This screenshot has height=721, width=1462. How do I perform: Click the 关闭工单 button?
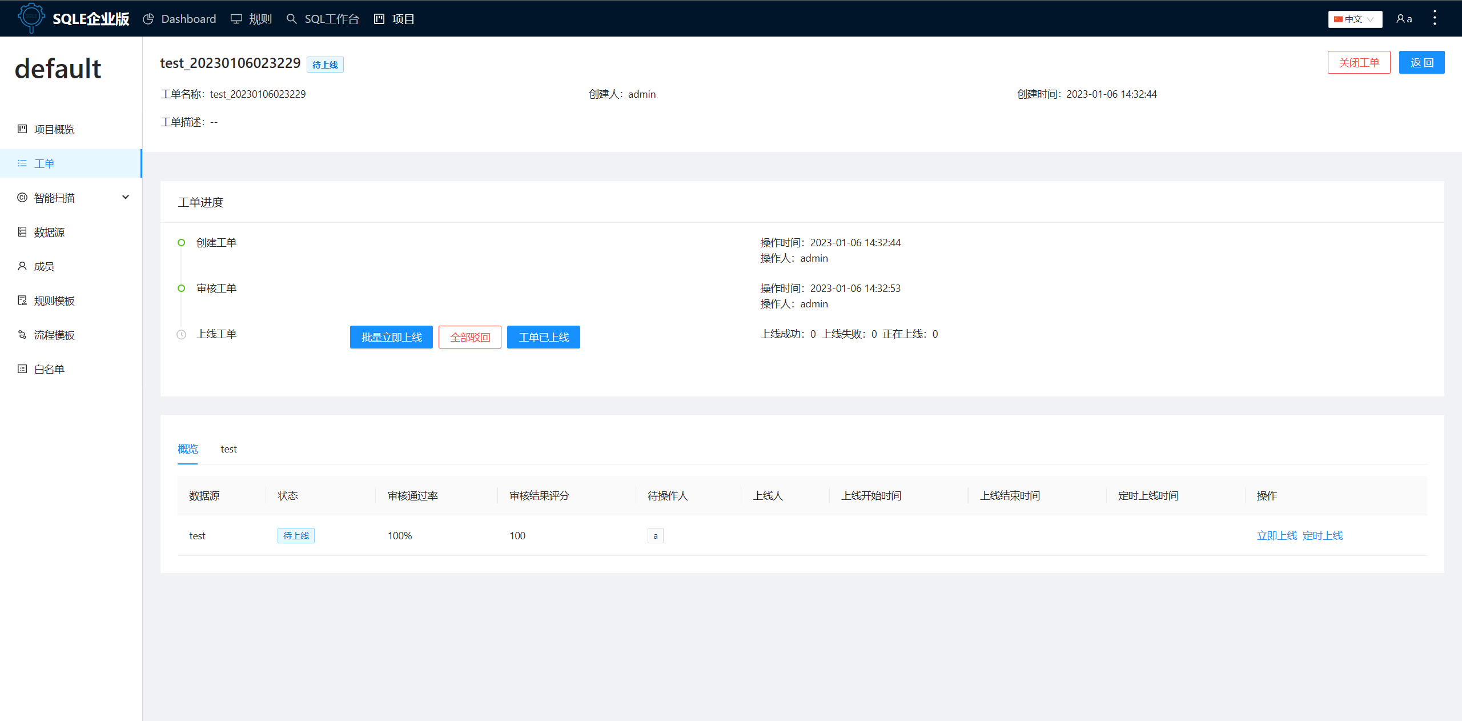[x=1359, y=62]
